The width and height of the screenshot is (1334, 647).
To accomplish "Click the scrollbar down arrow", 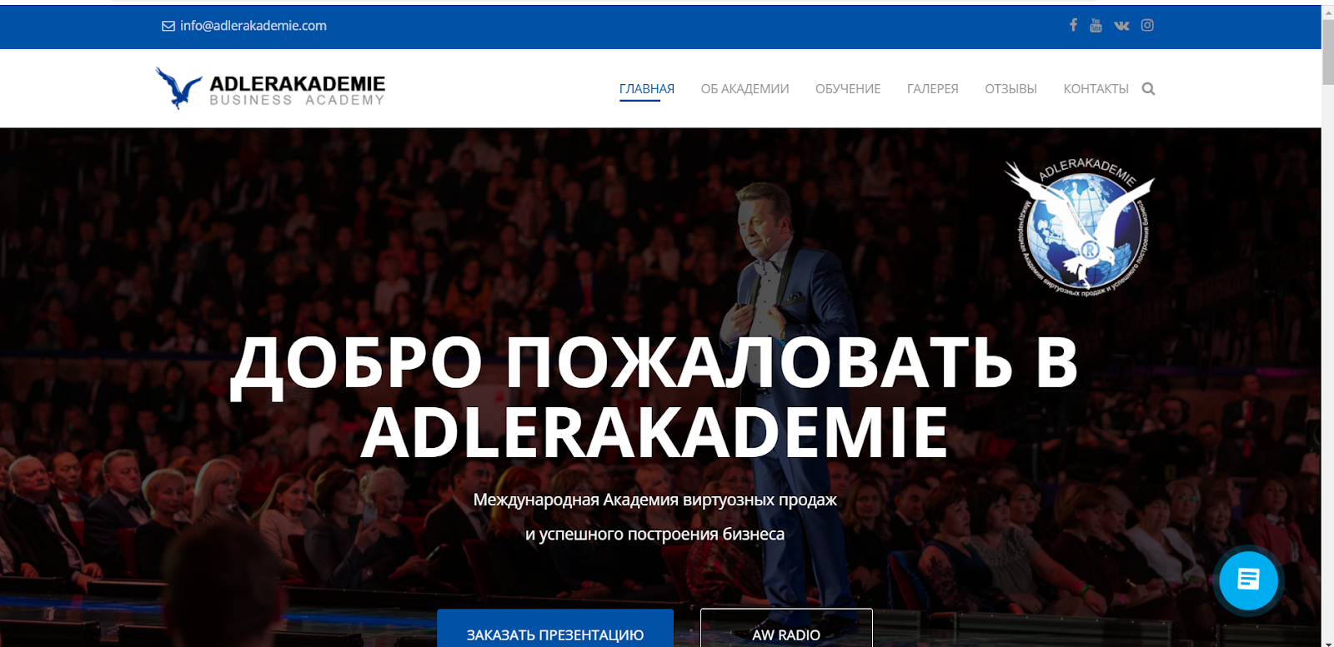I will [1327, 642].
